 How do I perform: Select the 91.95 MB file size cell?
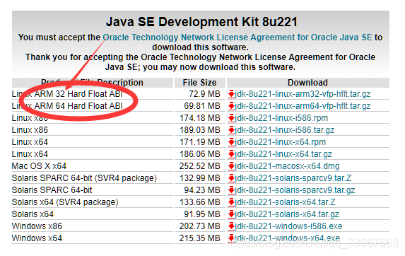coord(202,214)
